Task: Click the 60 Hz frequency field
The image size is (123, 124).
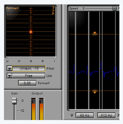Action: (85, 115)
